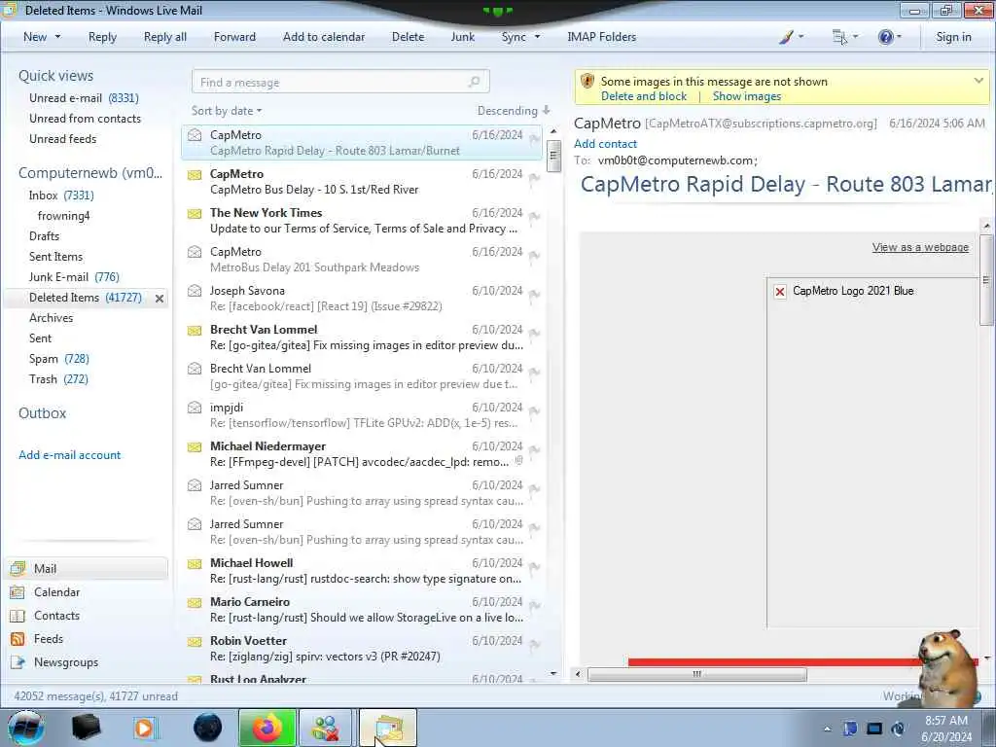Open the Windows Start orb
The image size is (996, 747).
click(26, 728)
